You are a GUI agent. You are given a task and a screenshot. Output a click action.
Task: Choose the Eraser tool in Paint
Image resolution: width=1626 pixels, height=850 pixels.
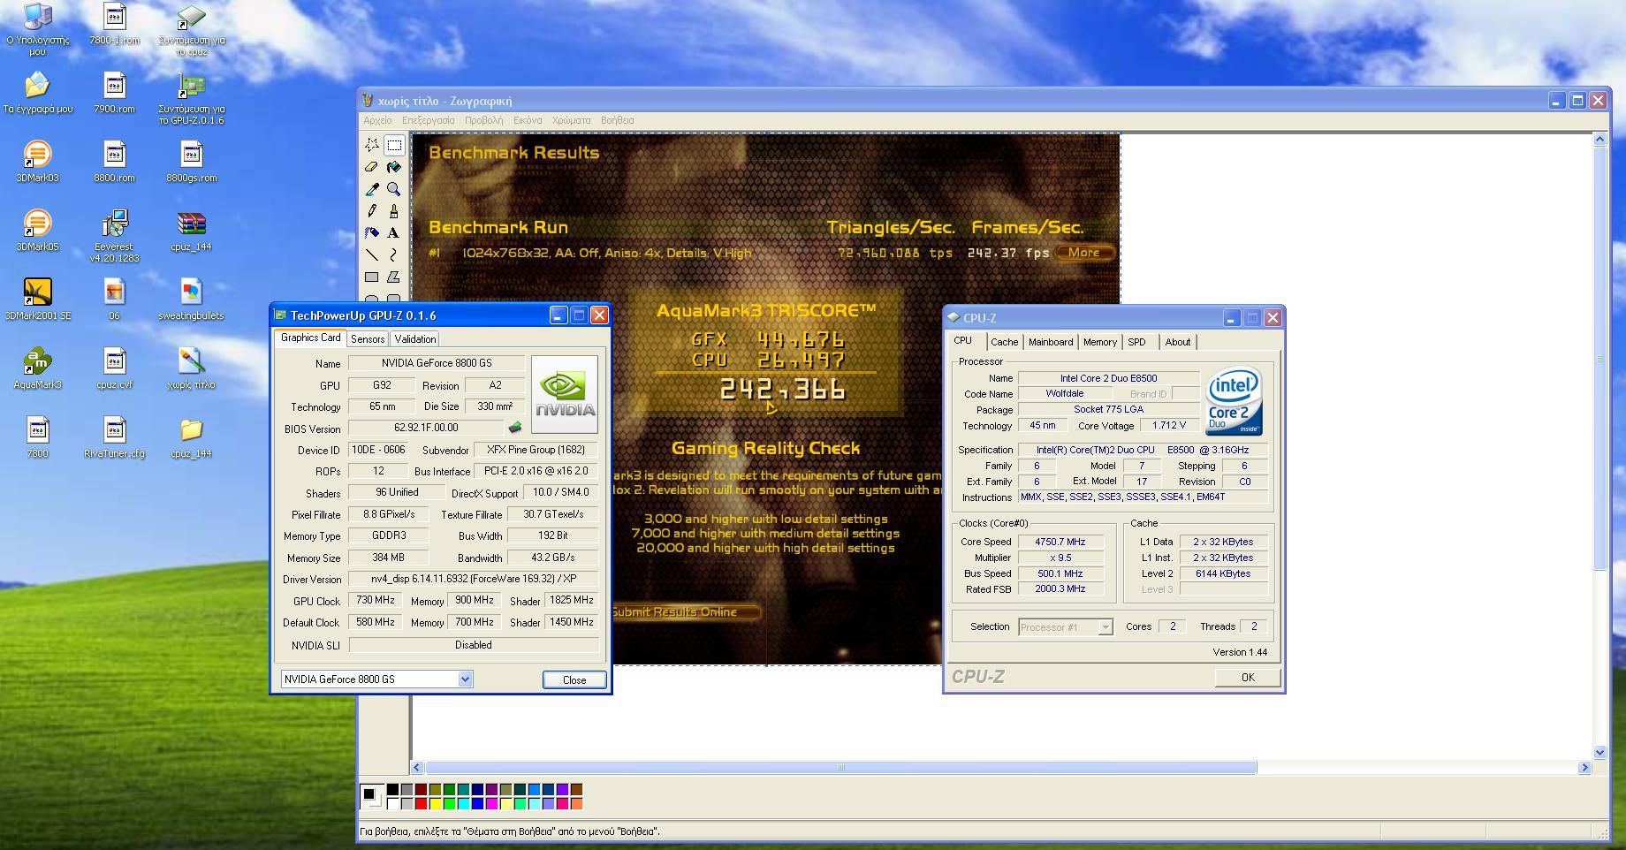point(372,167)
